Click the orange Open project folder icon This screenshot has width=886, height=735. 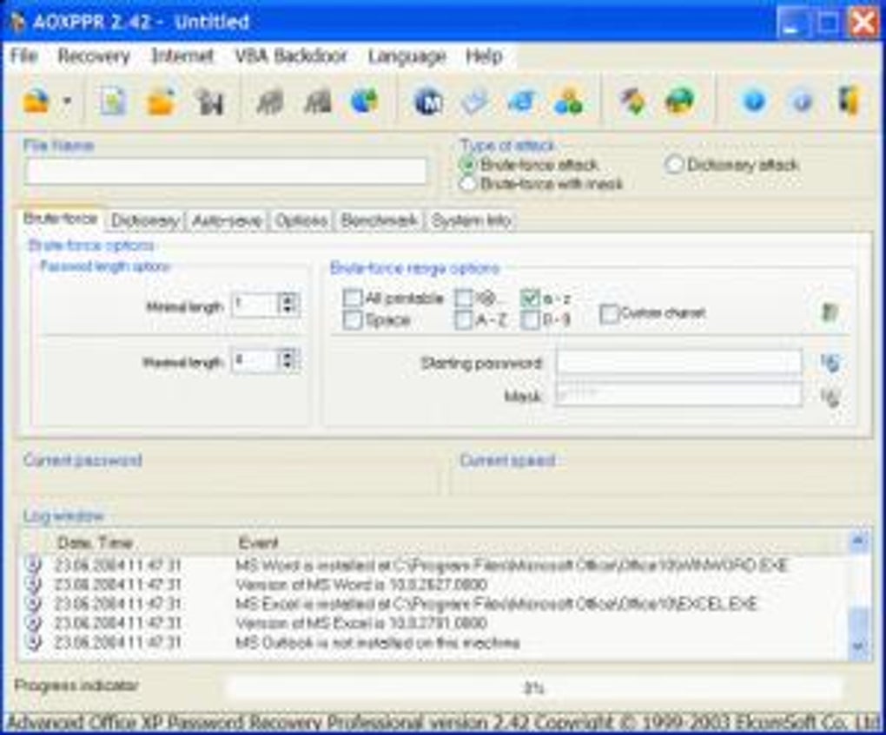(161, 102)
